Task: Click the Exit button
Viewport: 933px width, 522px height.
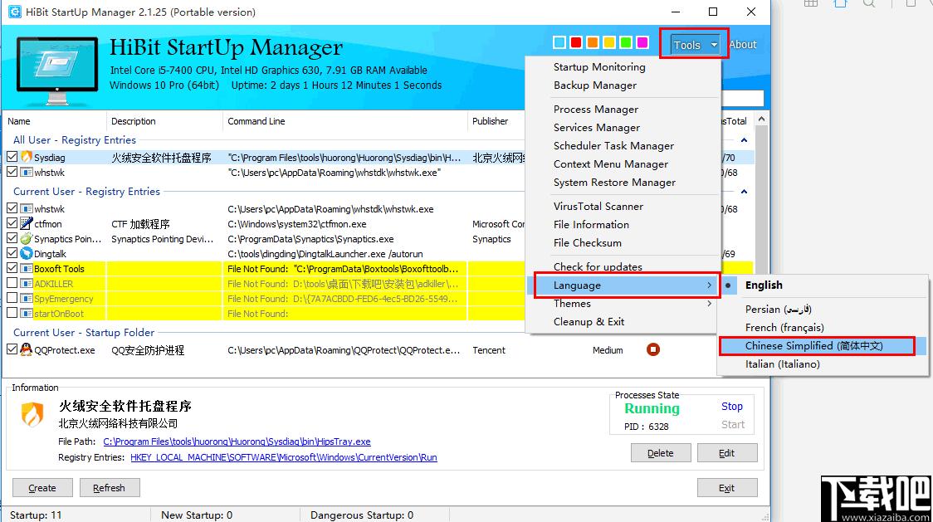Action: [726, 487]
